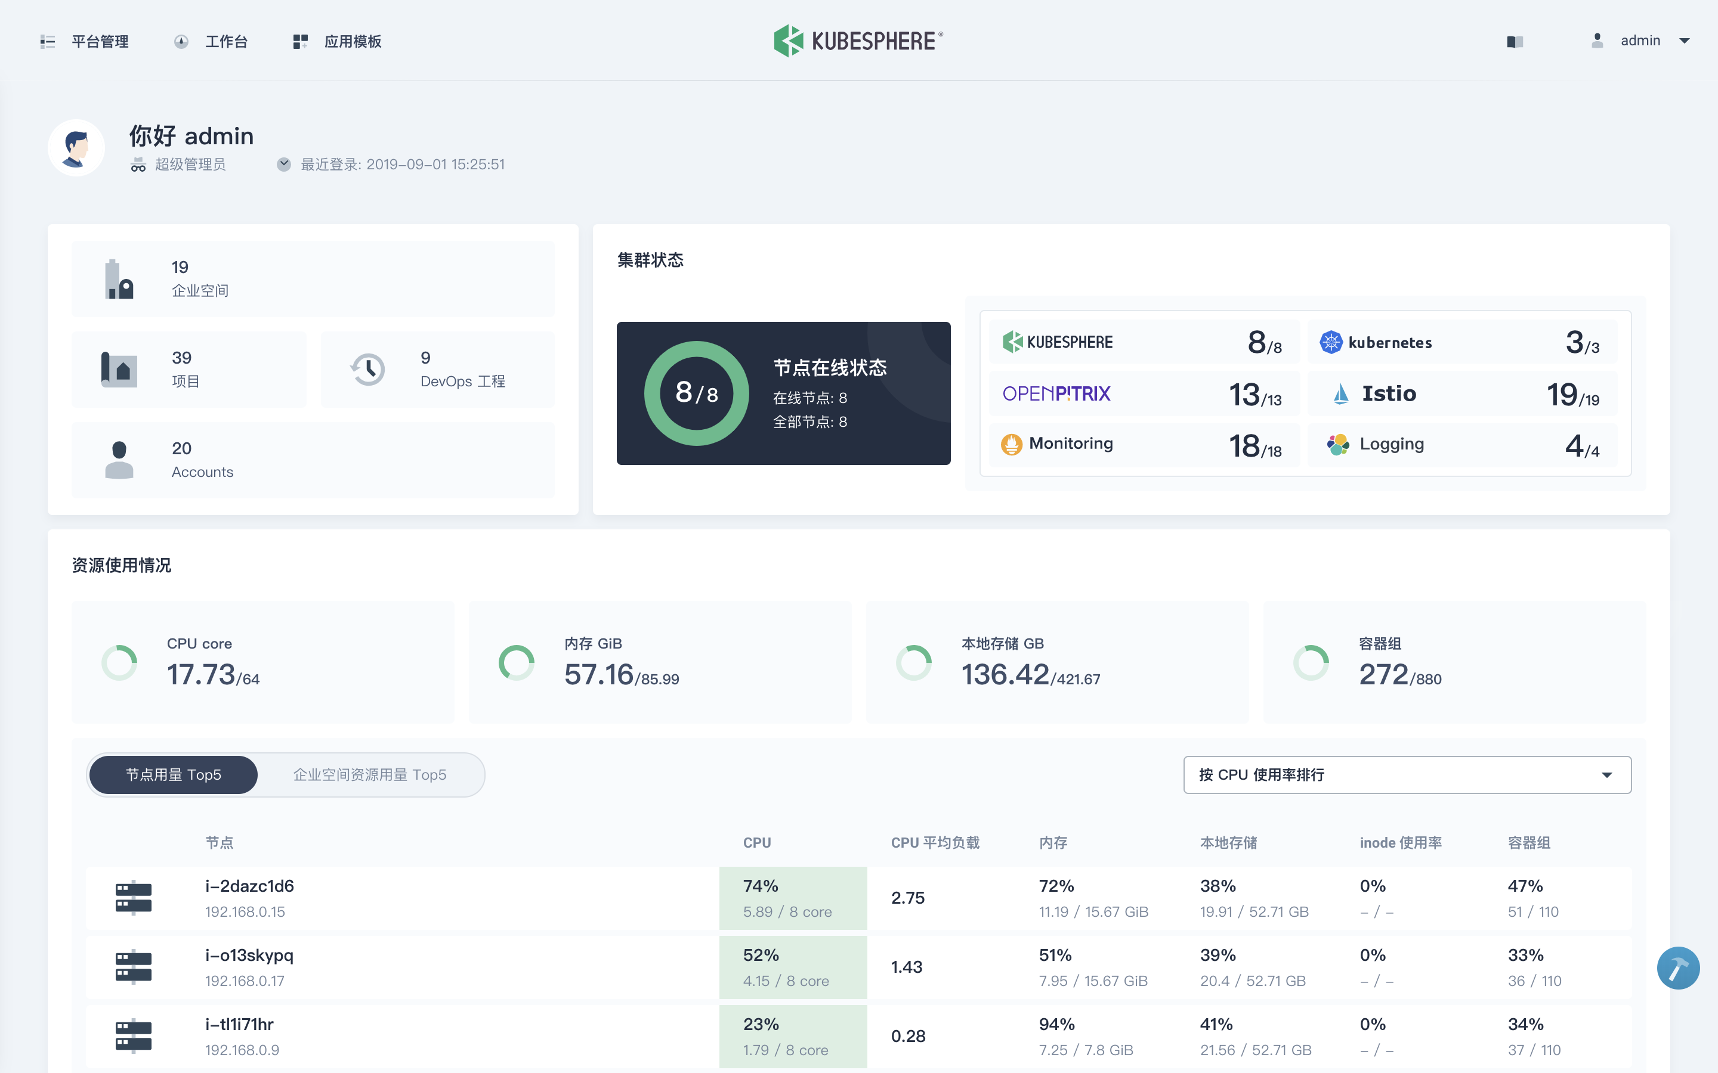Click the CPU core usage indicator

121,664
